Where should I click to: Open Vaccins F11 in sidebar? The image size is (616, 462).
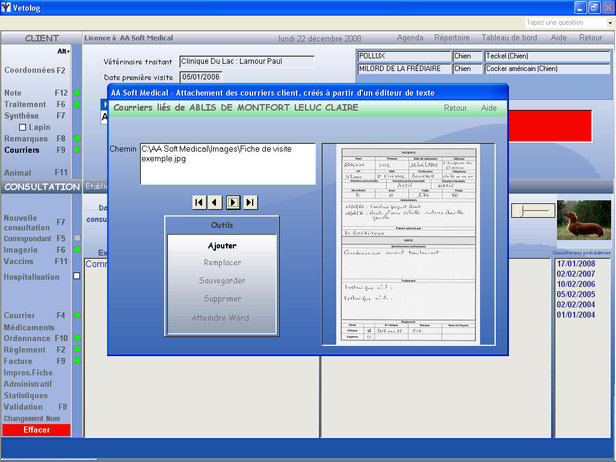click(x=35, y=262)
